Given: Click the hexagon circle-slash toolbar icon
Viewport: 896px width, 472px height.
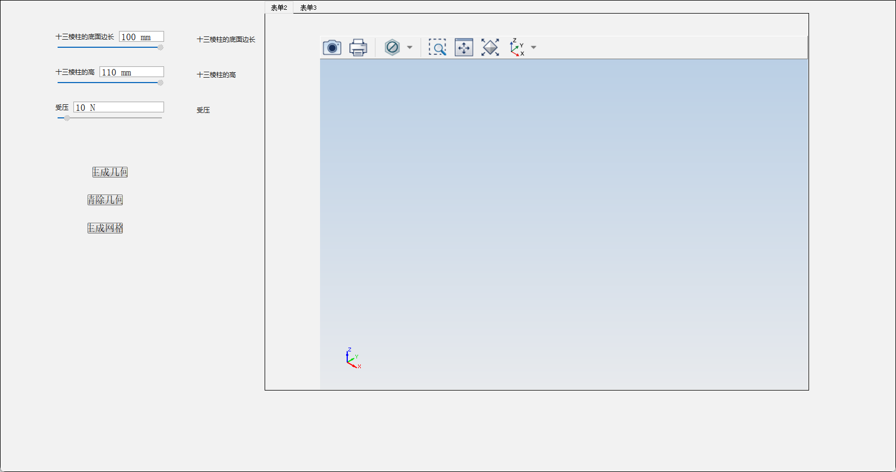Looking at the screenshot, I should click(x=392, y=47).
